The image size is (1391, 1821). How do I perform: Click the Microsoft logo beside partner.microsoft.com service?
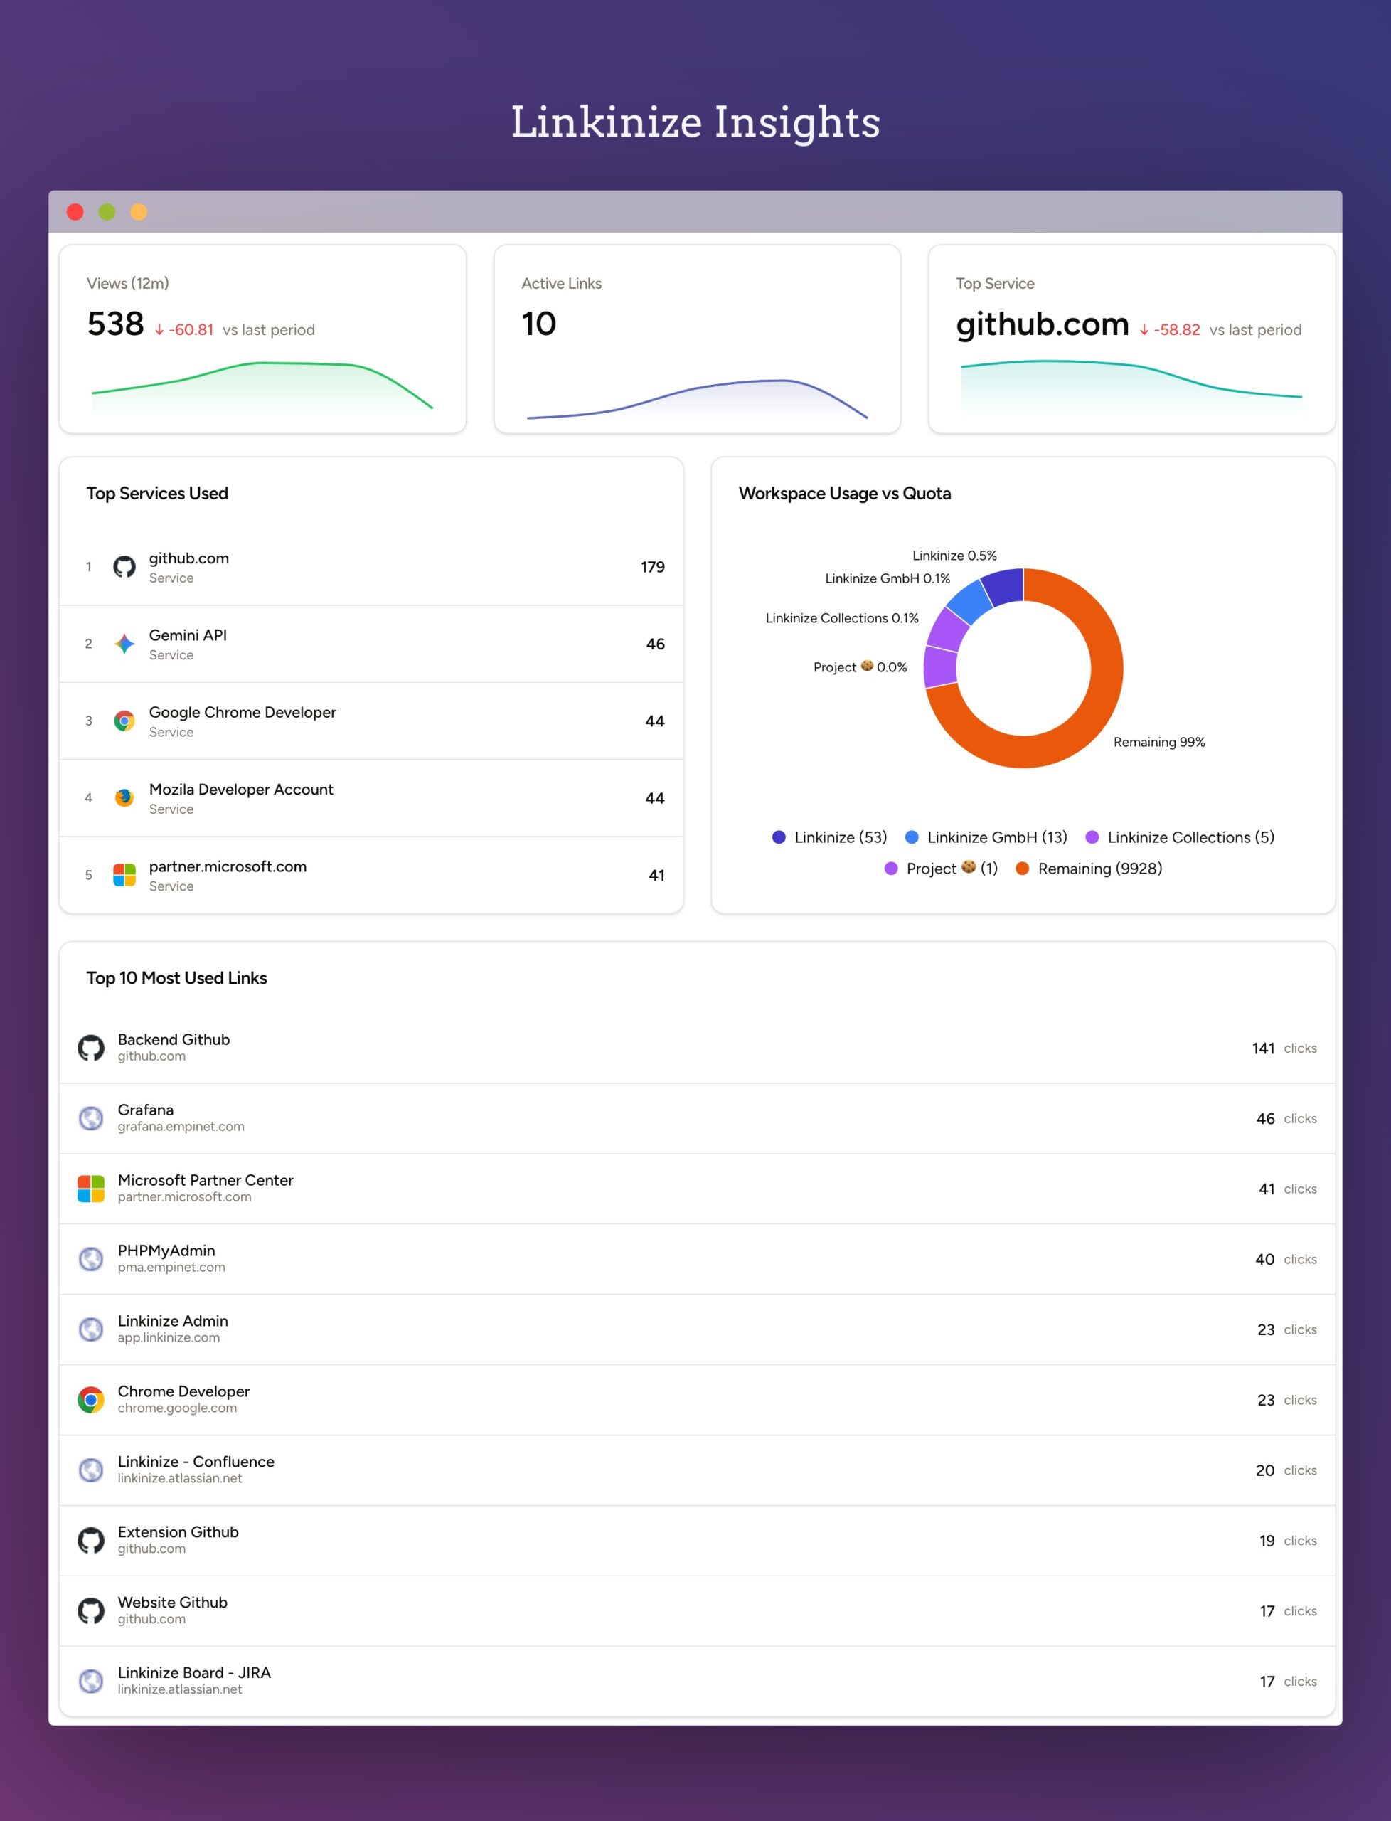coord(124,876)
